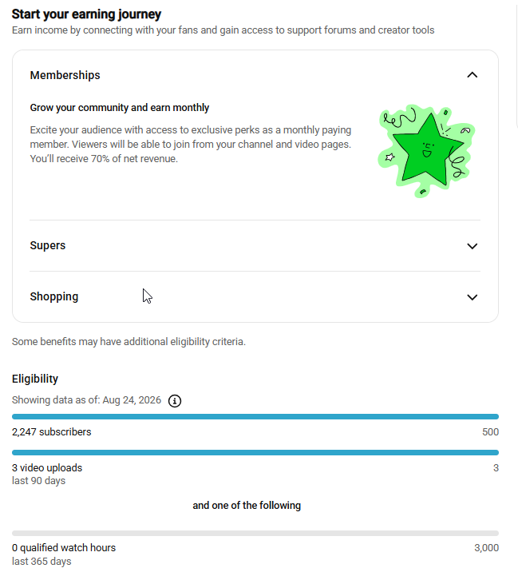Open the Supers row label
This screenshot has width=518, height=576.
(48, 245)
